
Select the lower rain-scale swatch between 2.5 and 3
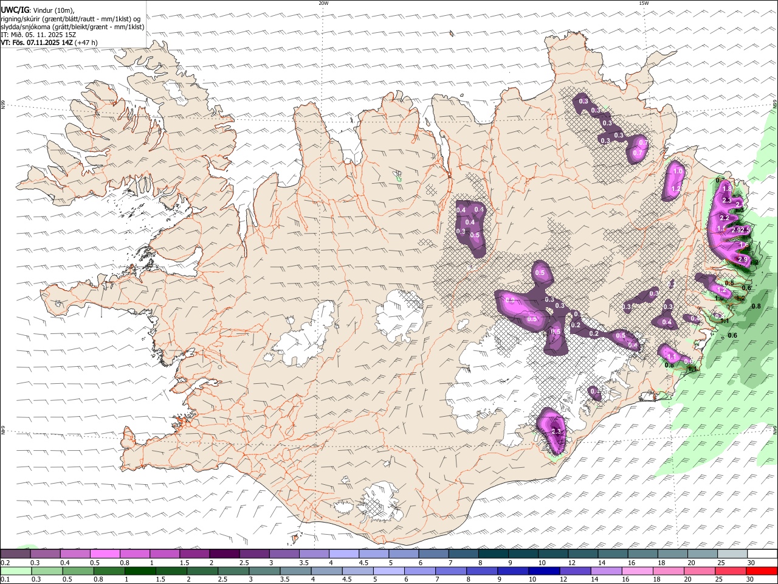click(x=232, y=571)
